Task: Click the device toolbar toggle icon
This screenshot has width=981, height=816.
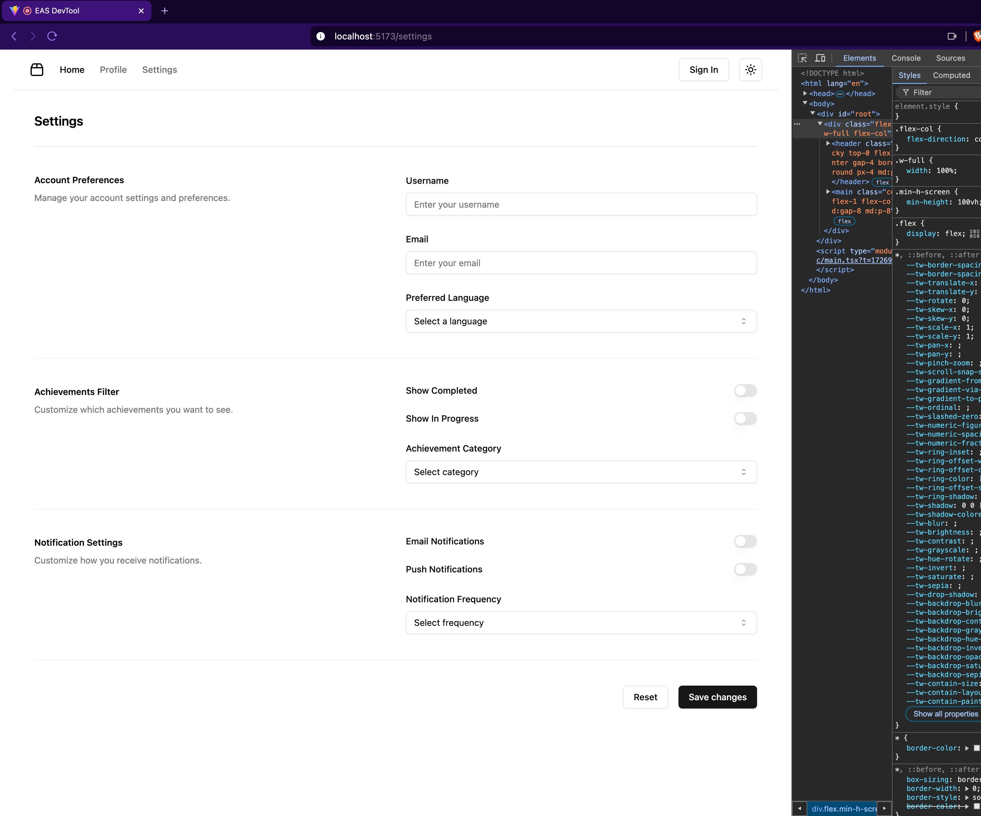Action: [821, 58]
